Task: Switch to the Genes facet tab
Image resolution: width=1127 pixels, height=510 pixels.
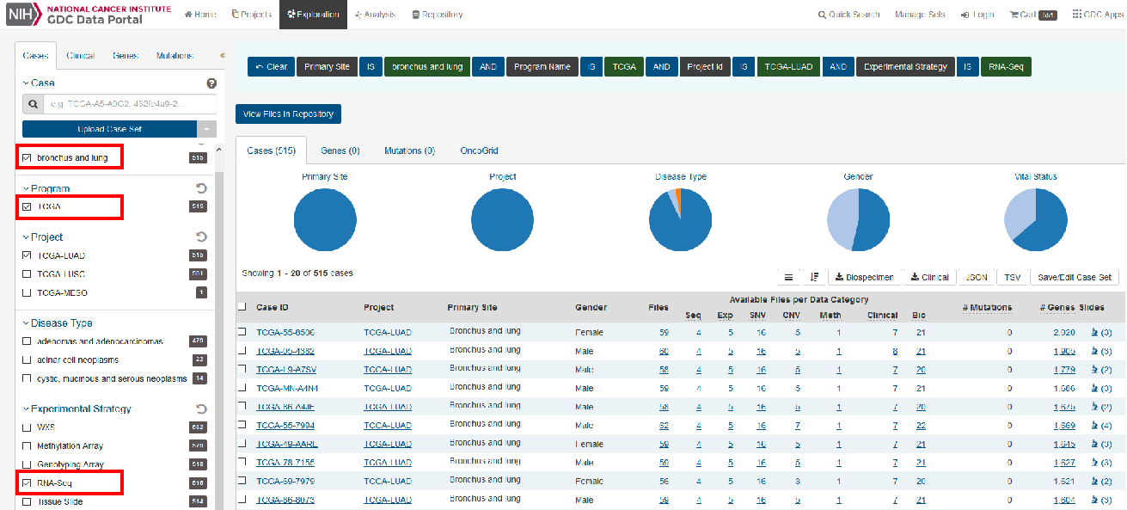Action: (x=126, y=56)
